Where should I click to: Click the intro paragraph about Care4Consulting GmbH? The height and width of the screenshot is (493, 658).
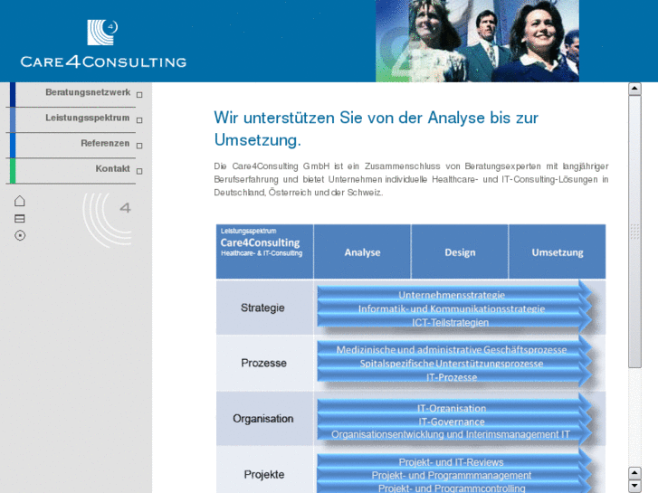pyautogui.click(x=411, y=179)
